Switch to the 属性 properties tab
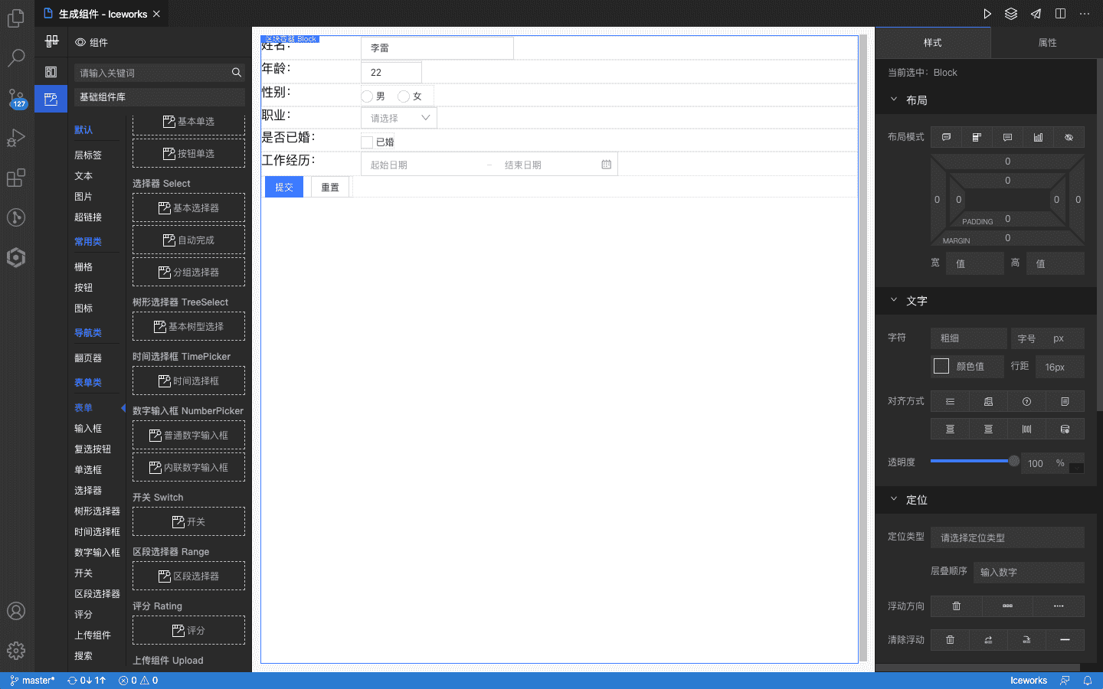Screen dimensions: 1103x689 [1047, 43]
